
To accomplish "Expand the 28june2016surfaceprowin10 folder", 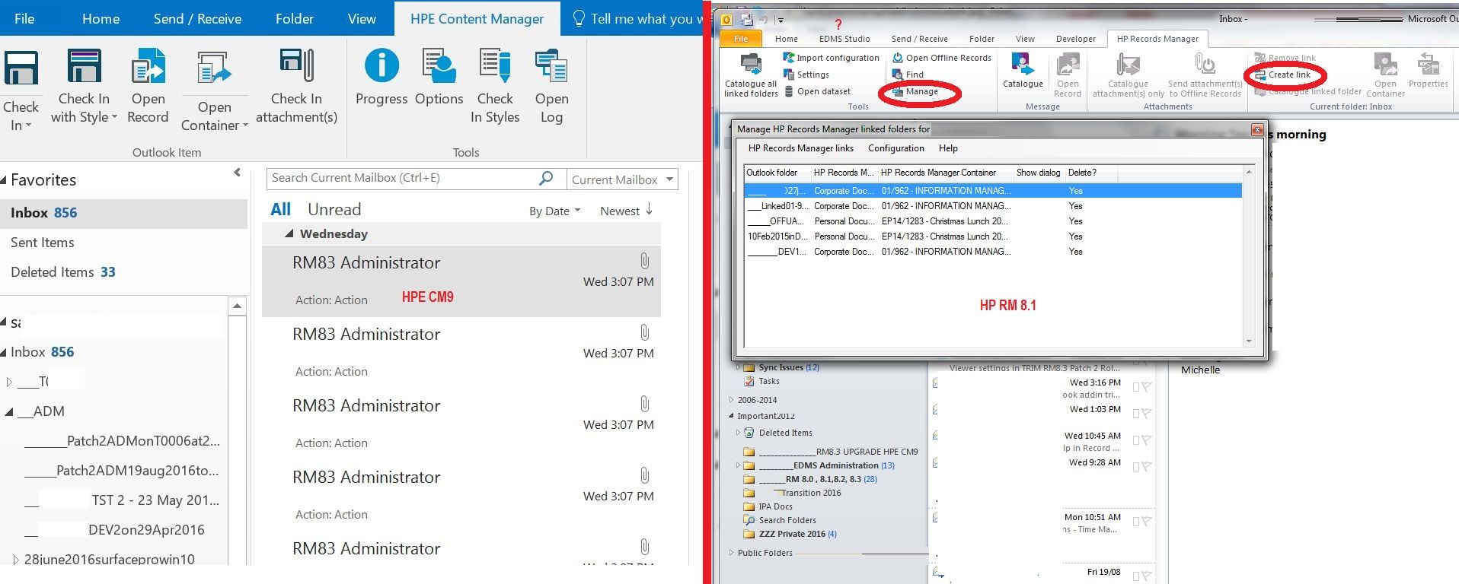I will (15, 560).
